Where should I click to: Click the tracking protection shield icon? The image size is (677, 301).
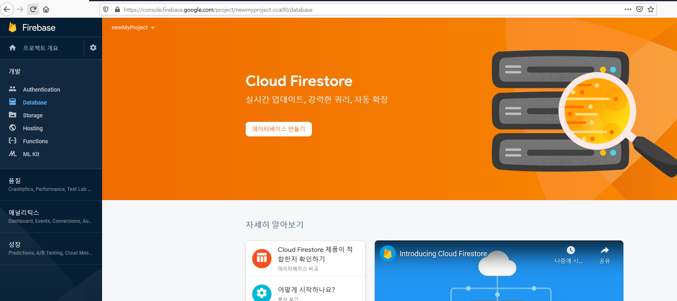[x=106, y=9]
